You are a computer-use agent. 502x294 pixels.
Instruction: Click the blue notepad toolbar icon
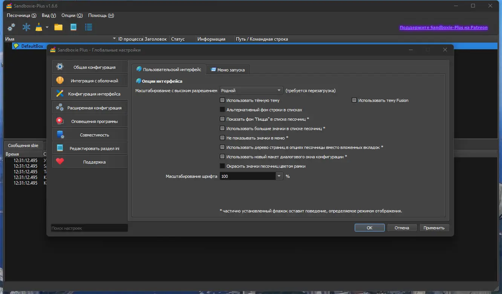tap(73, 27)
